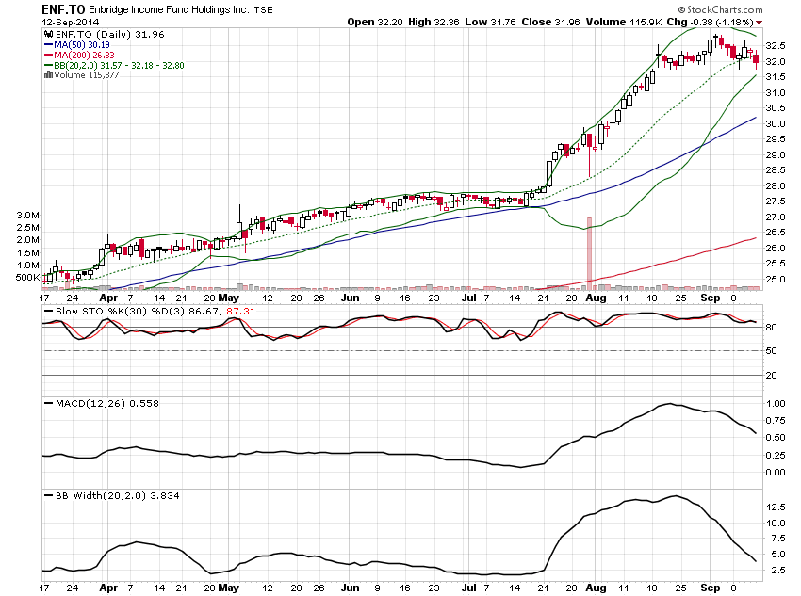
Task: Click the Sep label on bottom date axis
Action: [711, 588]
